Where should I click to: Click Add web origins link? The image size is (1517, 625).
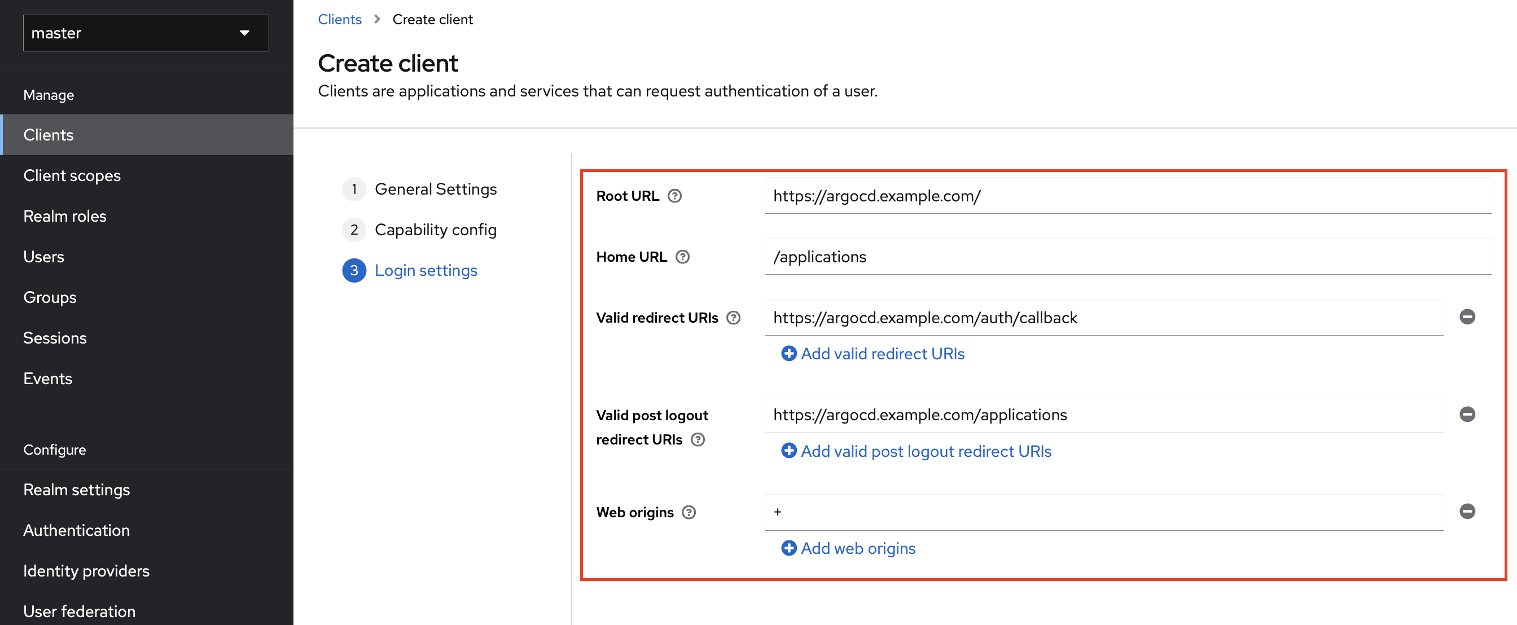coord(848,548)
